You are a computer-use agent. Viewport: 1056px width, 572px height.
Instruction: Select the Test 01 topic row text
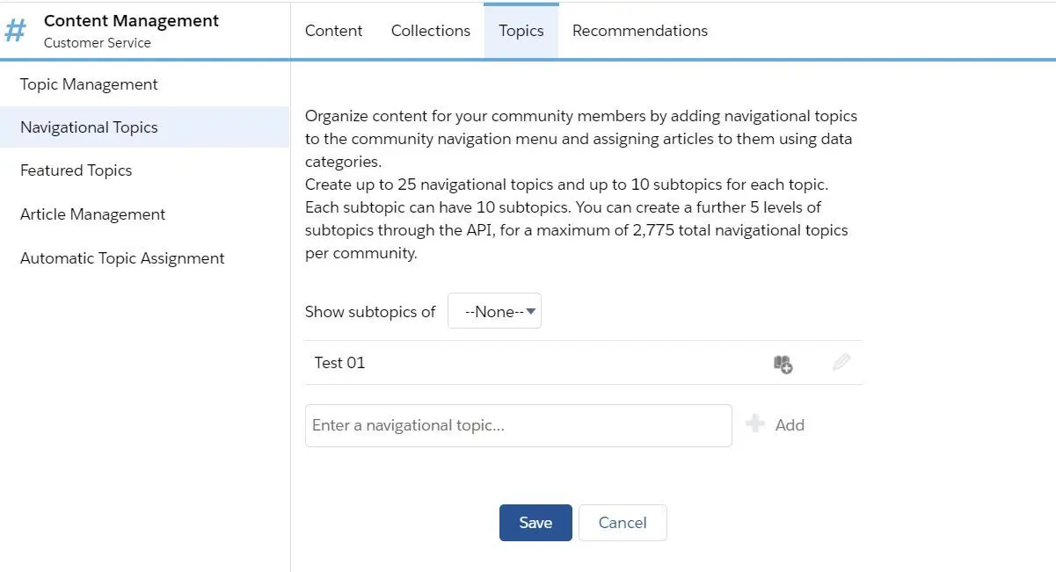(339, 363)
